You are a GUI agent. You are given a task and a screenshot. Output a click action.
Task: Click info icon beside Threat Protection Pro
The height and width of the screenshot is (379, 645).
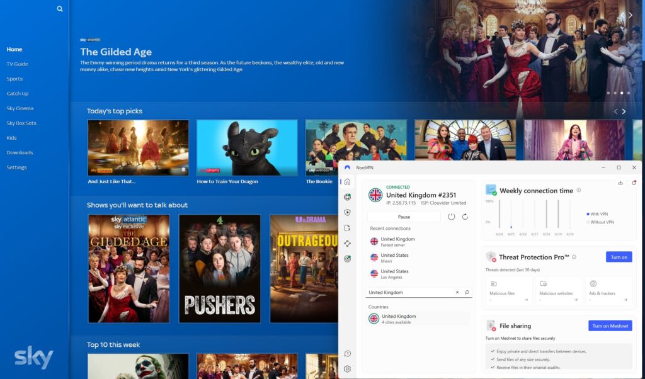pyautogui.click(x=574, y=257)
